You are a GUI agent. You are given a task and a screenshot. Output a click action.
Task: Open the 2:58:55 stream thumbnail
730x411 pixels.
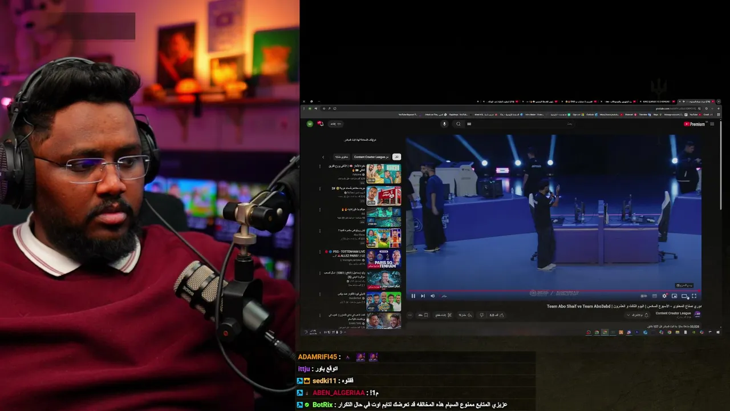coord(384,217)
